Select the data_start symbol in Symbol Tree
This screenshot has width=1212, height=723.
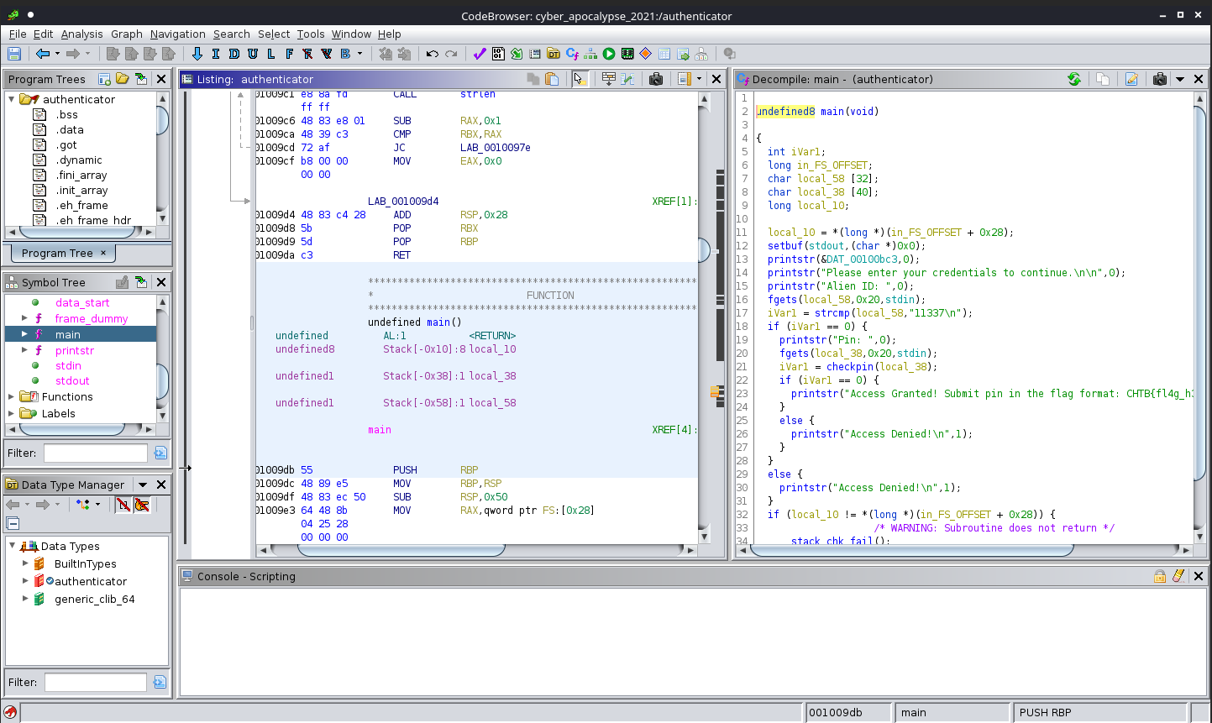pos(82,302)
